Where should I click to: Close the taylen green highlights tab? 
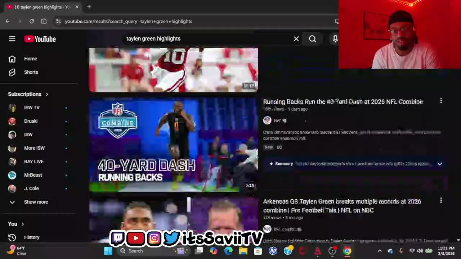click(x=77, y=7)
